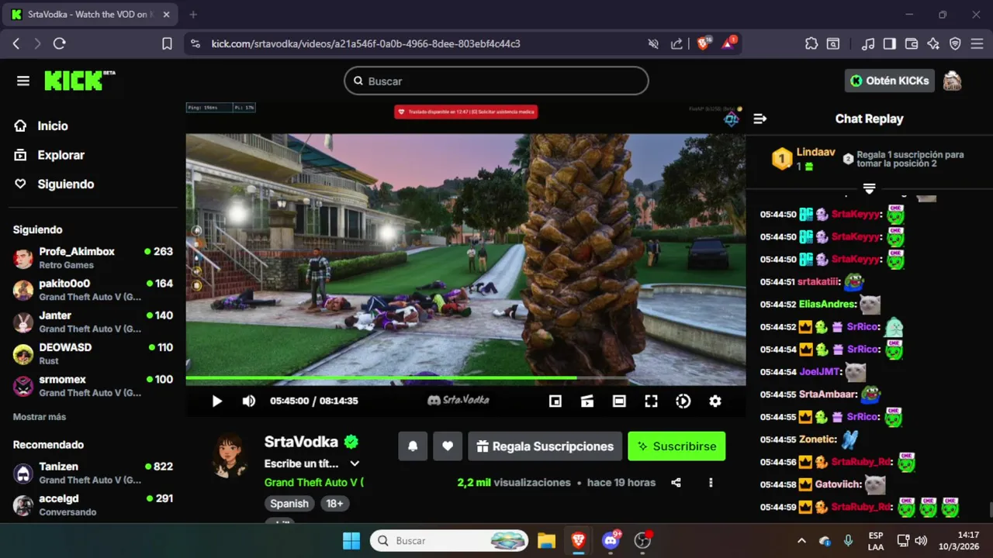The image size is (993, 558).
Task: Go back in browser
Action: point(16,43)
